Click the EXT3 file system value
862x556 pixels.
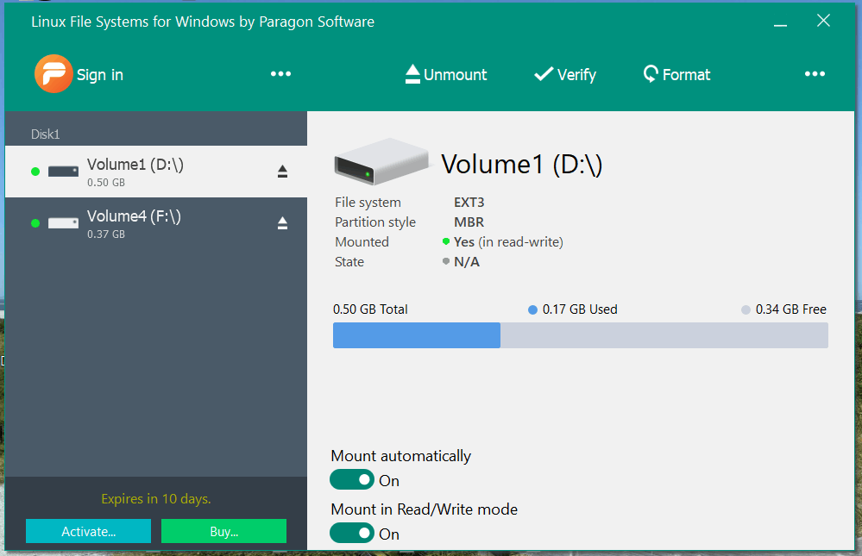click(469, 203)
